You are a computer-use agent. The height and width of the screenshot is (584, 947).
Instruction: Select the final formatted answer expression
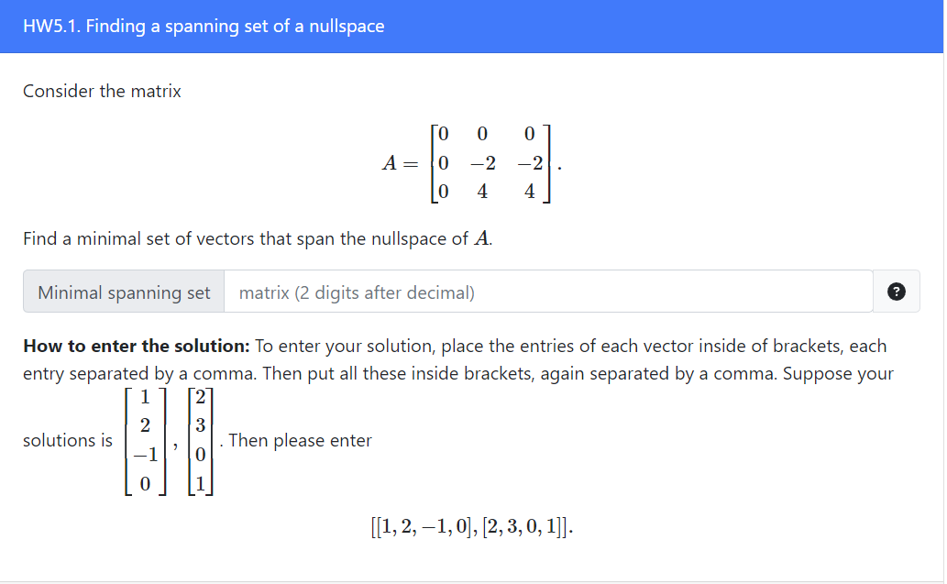[471, 525]
